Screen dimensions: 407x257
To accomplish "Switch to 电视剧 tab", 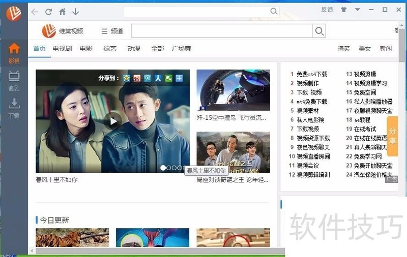I will click(62, 48).
